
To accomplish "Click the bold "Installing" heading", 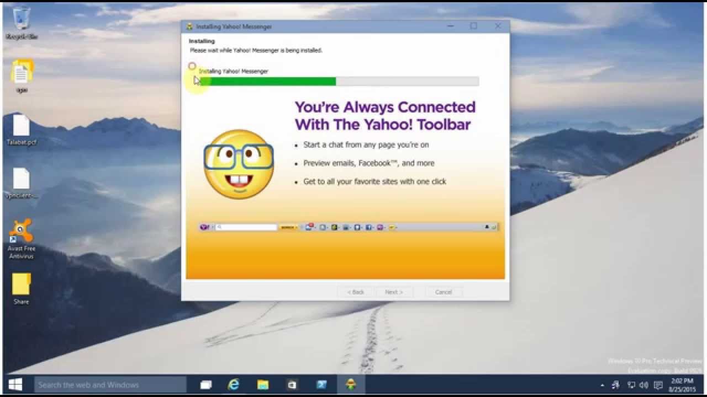I will click(x=202, y=41).
